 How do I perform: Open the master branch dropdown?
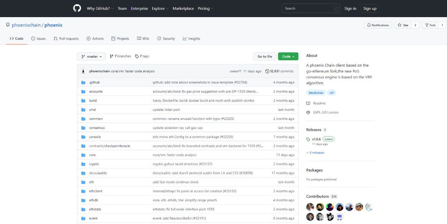click(x=92, y=57)
